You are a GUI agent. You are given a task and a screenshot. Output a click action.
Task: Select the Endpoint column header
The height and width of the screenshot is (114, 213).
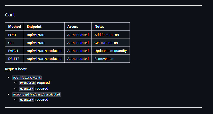34,26
